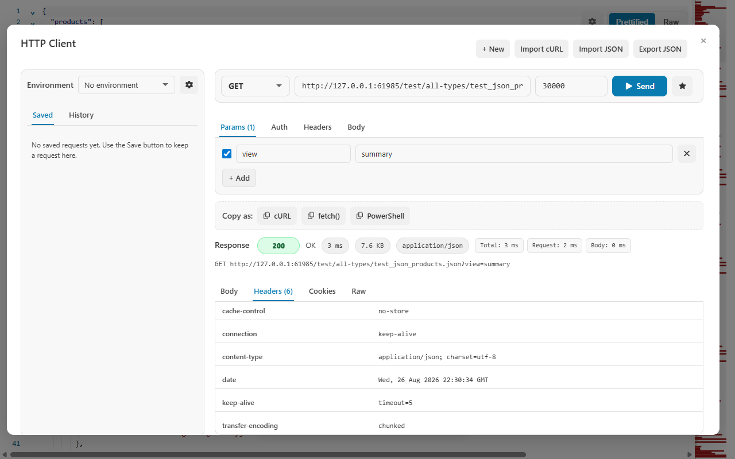This screenshot has width=735, height=459.
Task: Click Export JSON button
Action: [660, 49]
